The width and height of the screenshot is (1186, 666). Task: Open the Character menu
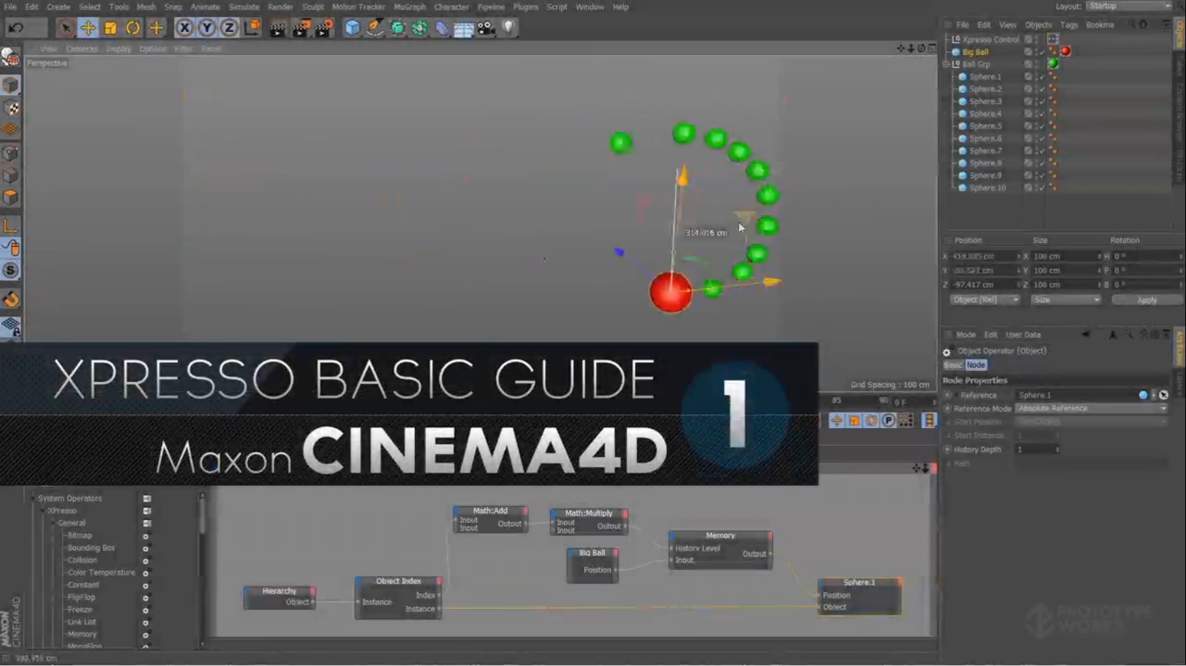451,7
